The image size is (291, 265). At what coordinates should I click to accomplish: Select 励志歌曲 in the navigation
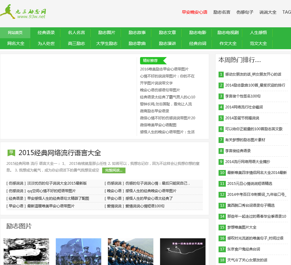click(137, 43)
